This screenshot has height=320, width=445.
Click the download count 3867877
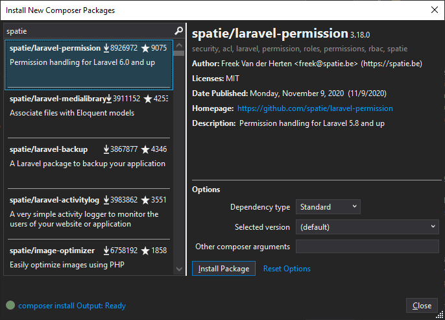(x=124, y=149)
